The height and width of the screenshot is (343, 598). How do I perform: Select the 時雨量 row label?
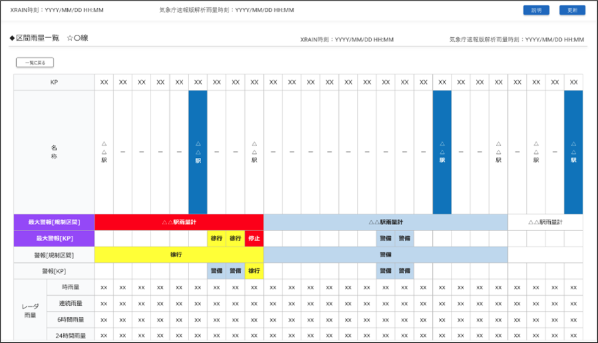71,287
